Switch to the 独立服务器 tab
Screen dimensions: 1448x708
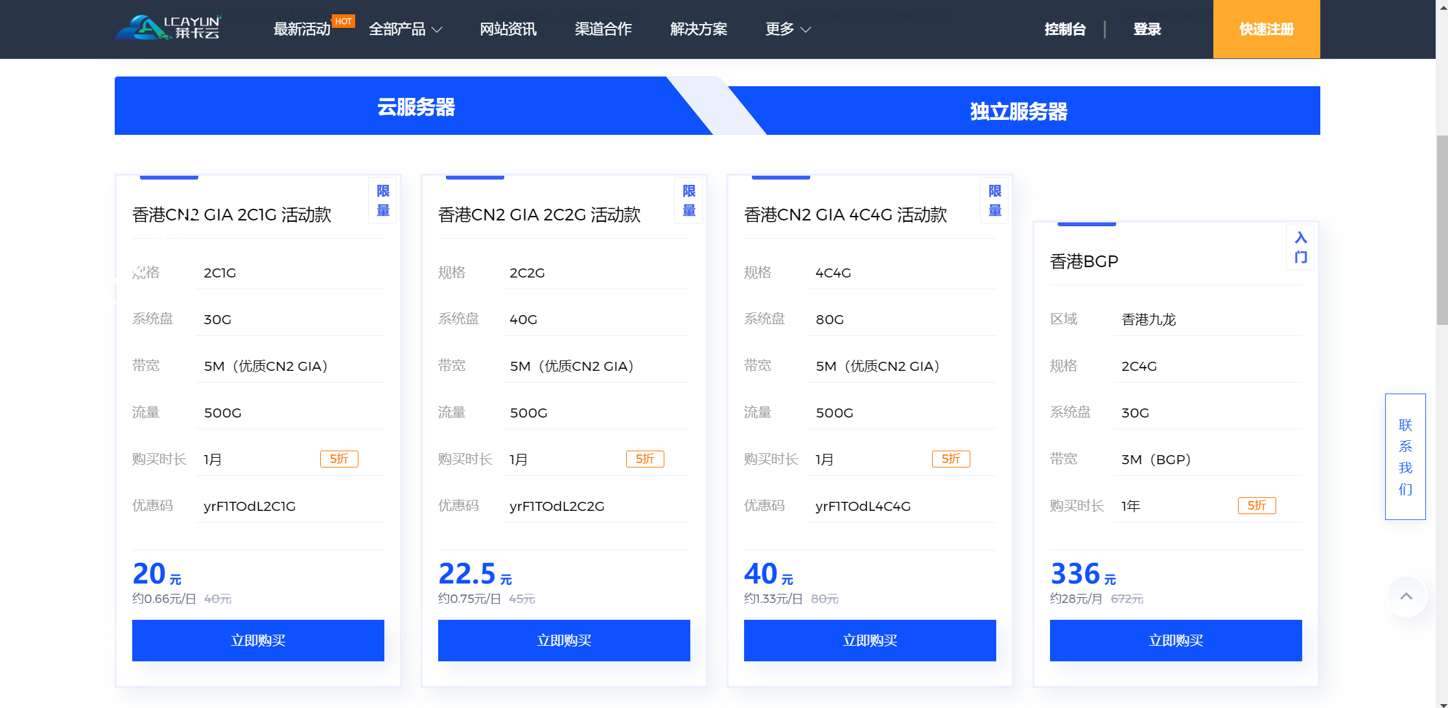[x=1018, y=112]
